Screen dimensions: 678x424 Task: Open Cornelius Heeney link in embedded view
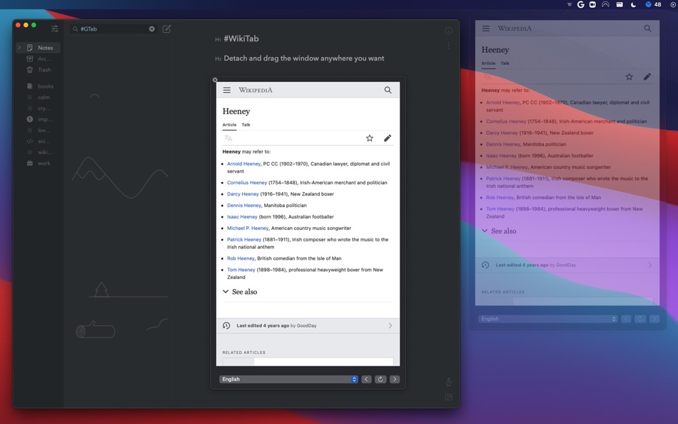(x=247, y=183)
